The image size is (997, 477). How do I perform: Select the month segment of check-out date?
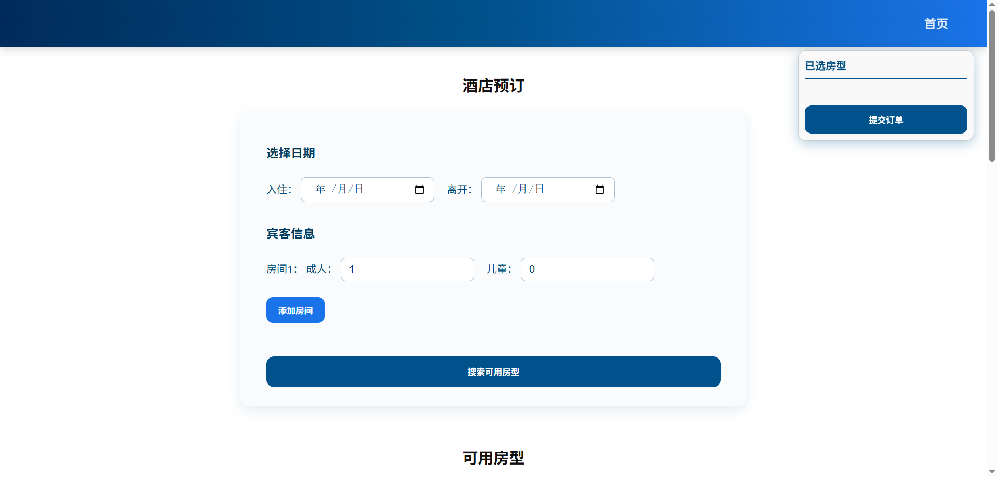tap(523, 189)
